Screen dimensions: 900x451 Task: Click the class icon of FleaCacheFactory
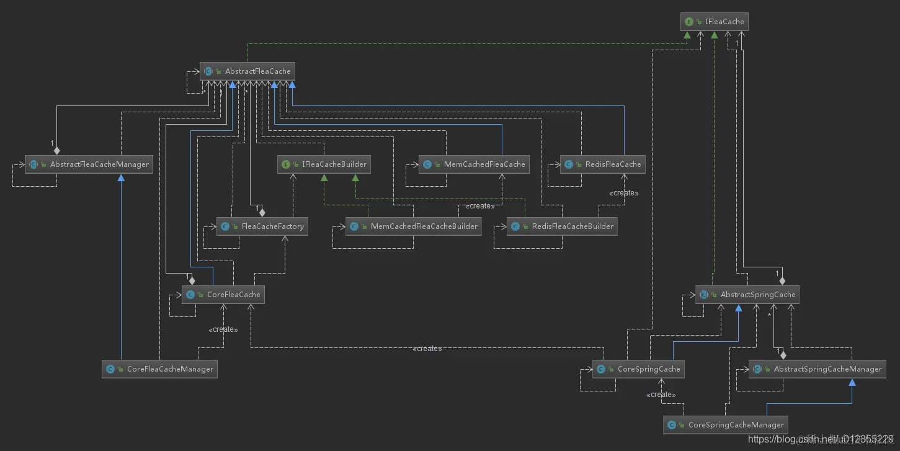[x=225, y=226]
